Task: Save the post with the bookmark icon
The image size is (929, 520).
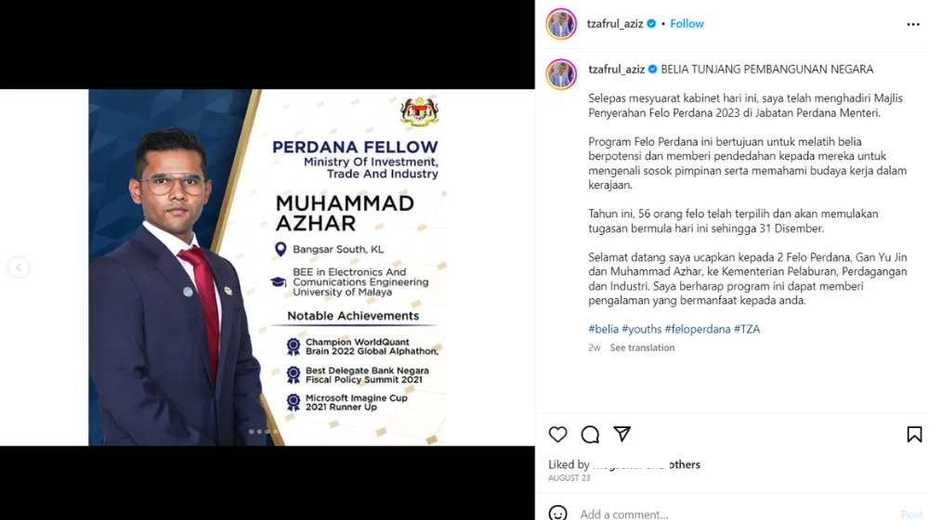Action: tap(914, 435)
